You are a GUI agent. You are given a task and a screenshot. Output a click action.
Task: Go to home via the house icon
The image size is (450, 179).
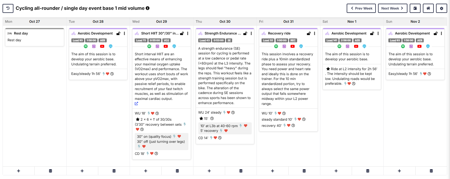tap(428, 8)
